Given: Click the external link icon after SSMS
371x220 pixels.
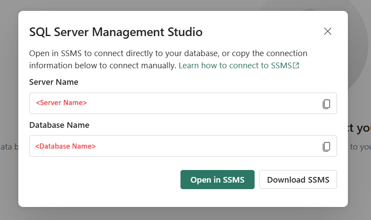Looking at the screenshot, I should pos(296,66).
